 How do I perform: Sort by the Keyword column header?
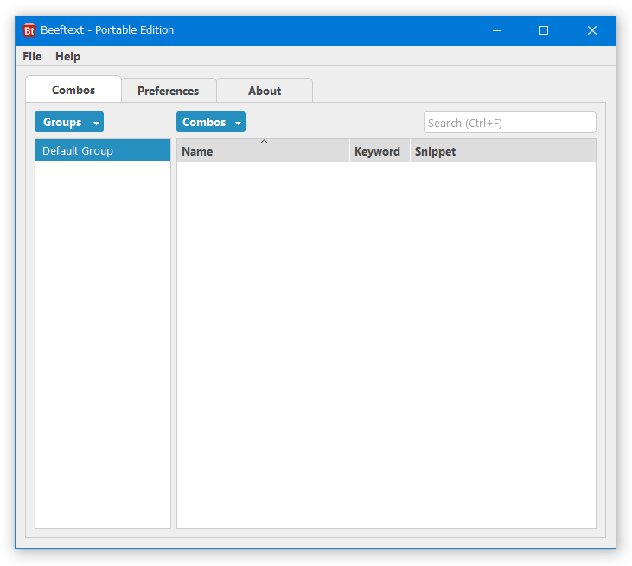[380, 151]
